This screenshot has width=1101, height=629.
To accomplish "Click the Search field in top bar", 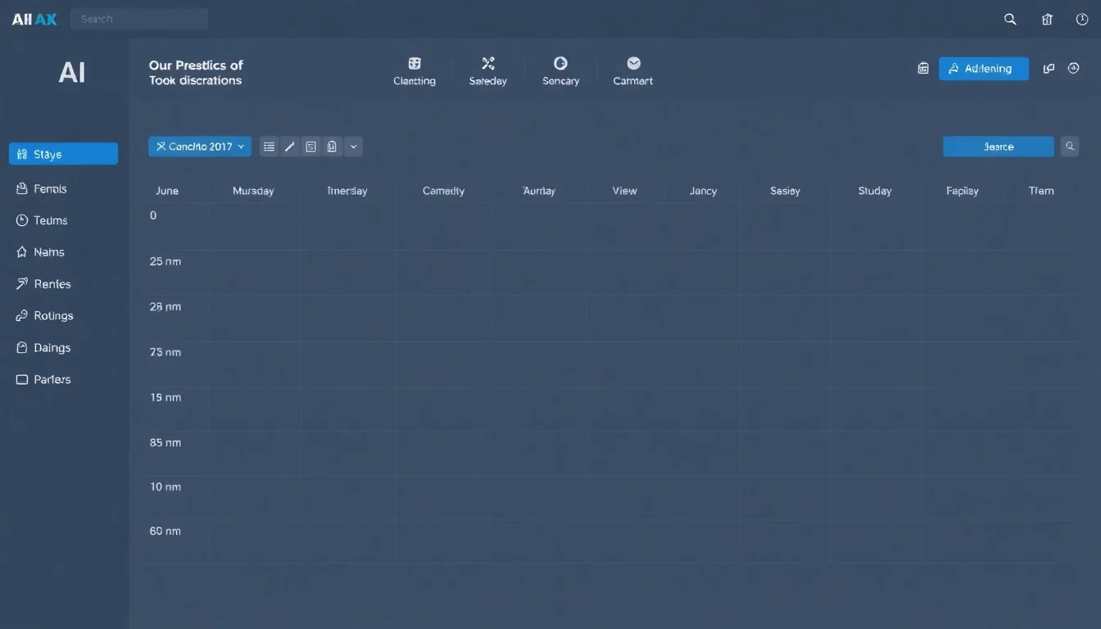I will pos(139,19).
